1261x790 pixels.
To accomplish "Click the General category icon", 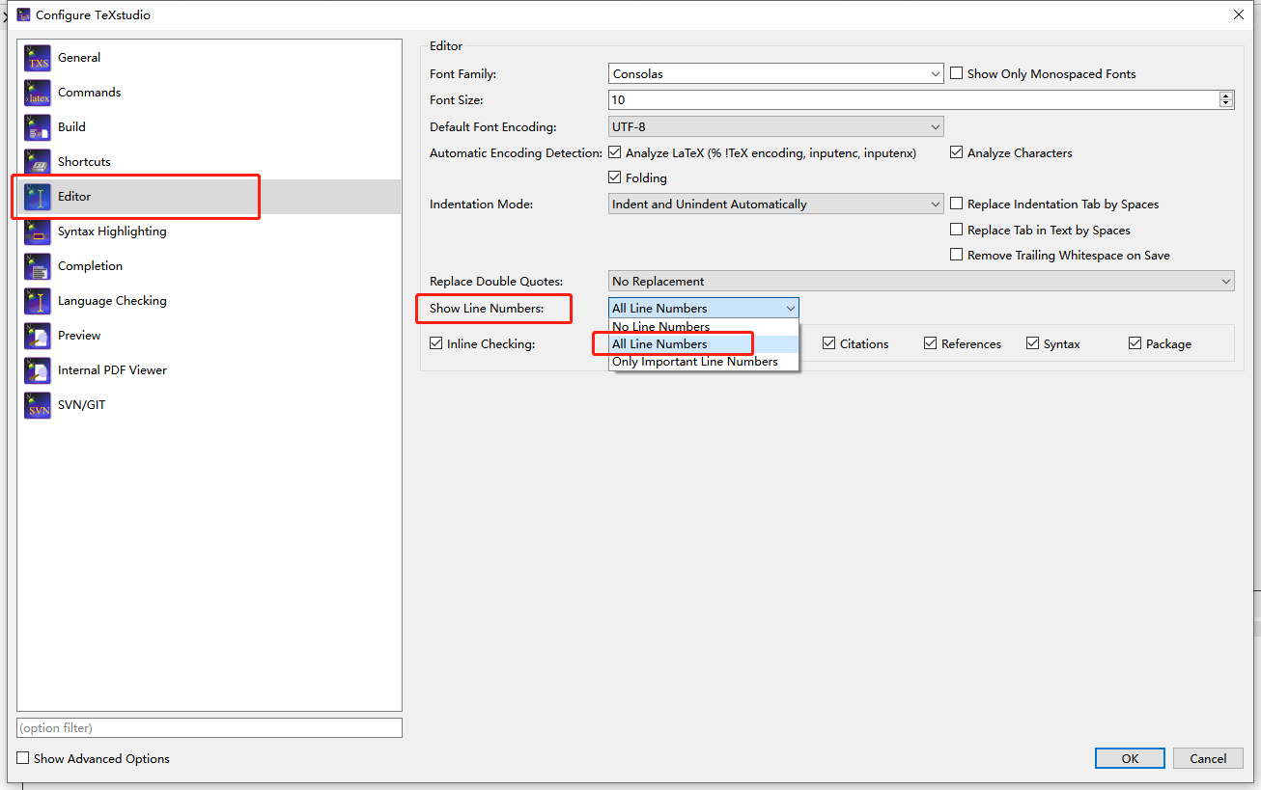I will coord(38,58).
